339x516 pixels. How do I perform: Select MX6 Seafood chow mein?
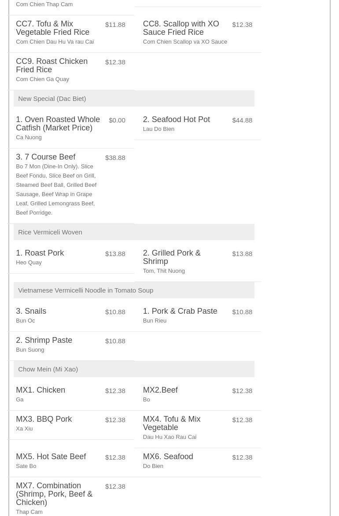click(x=168, y=457)
